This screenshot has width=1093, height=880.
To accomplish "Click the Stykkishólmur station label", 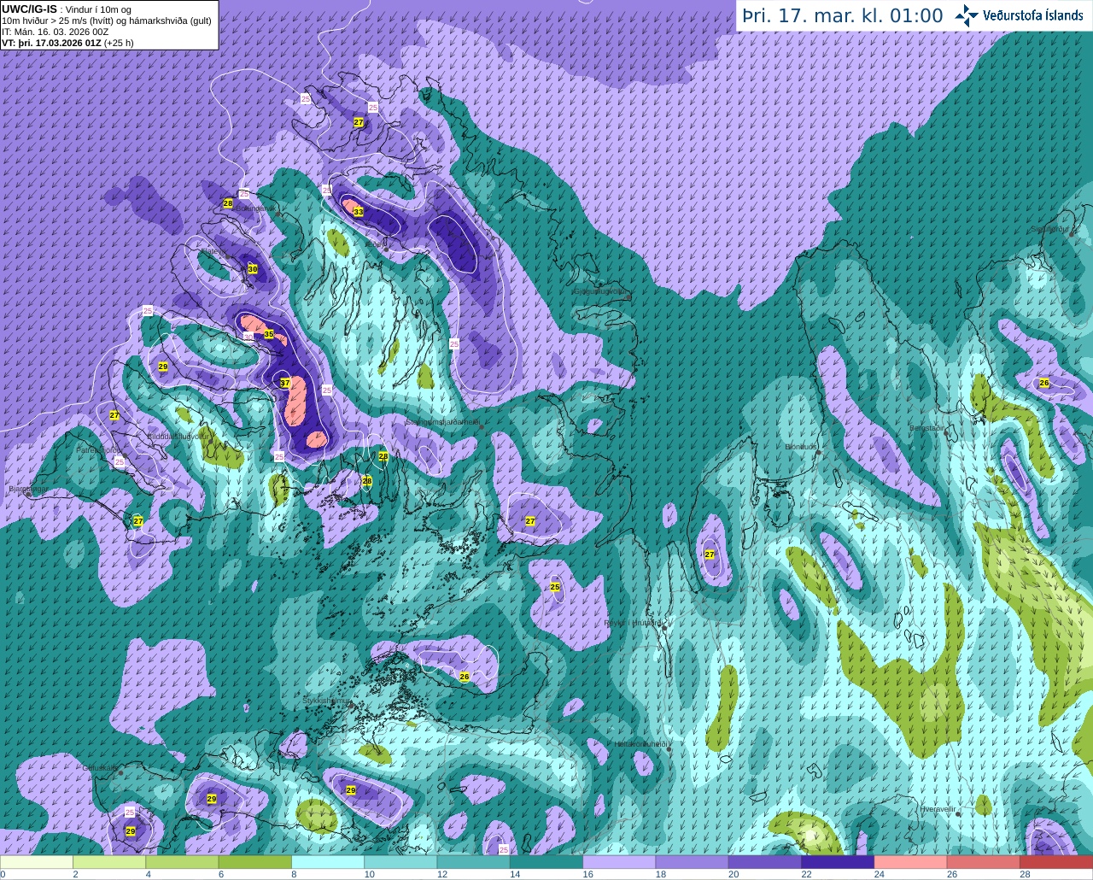I will (327, 701).
